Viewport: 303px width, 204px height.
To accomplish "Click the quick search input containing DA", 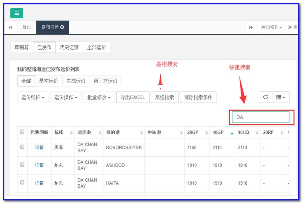I will coord(261,117).
